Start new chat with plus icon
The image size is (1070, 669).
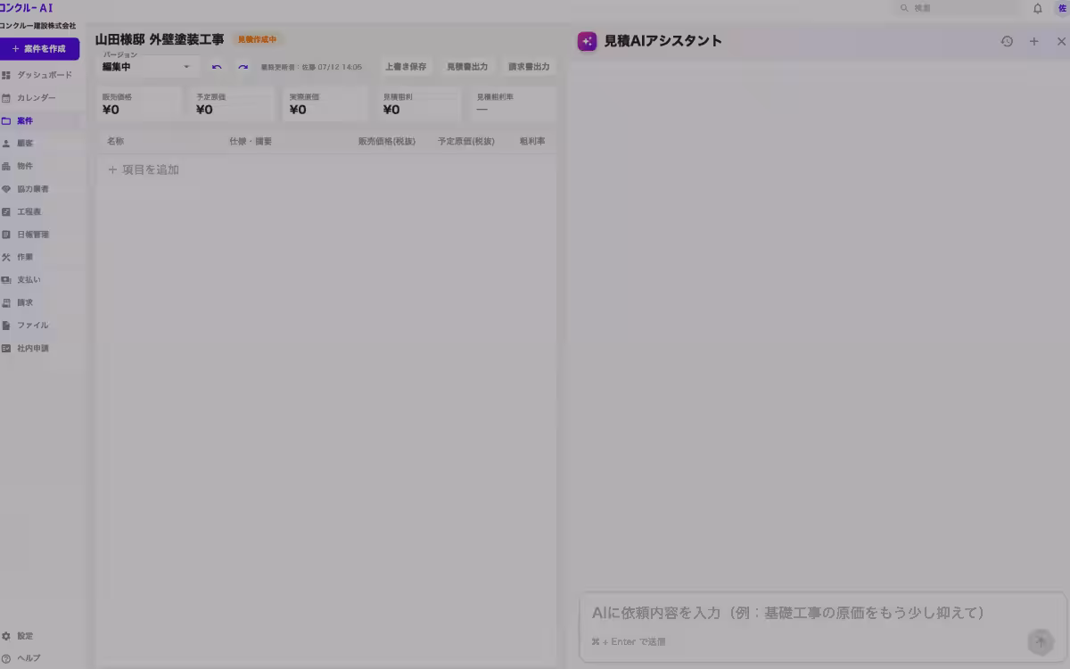click(1034, 41)
